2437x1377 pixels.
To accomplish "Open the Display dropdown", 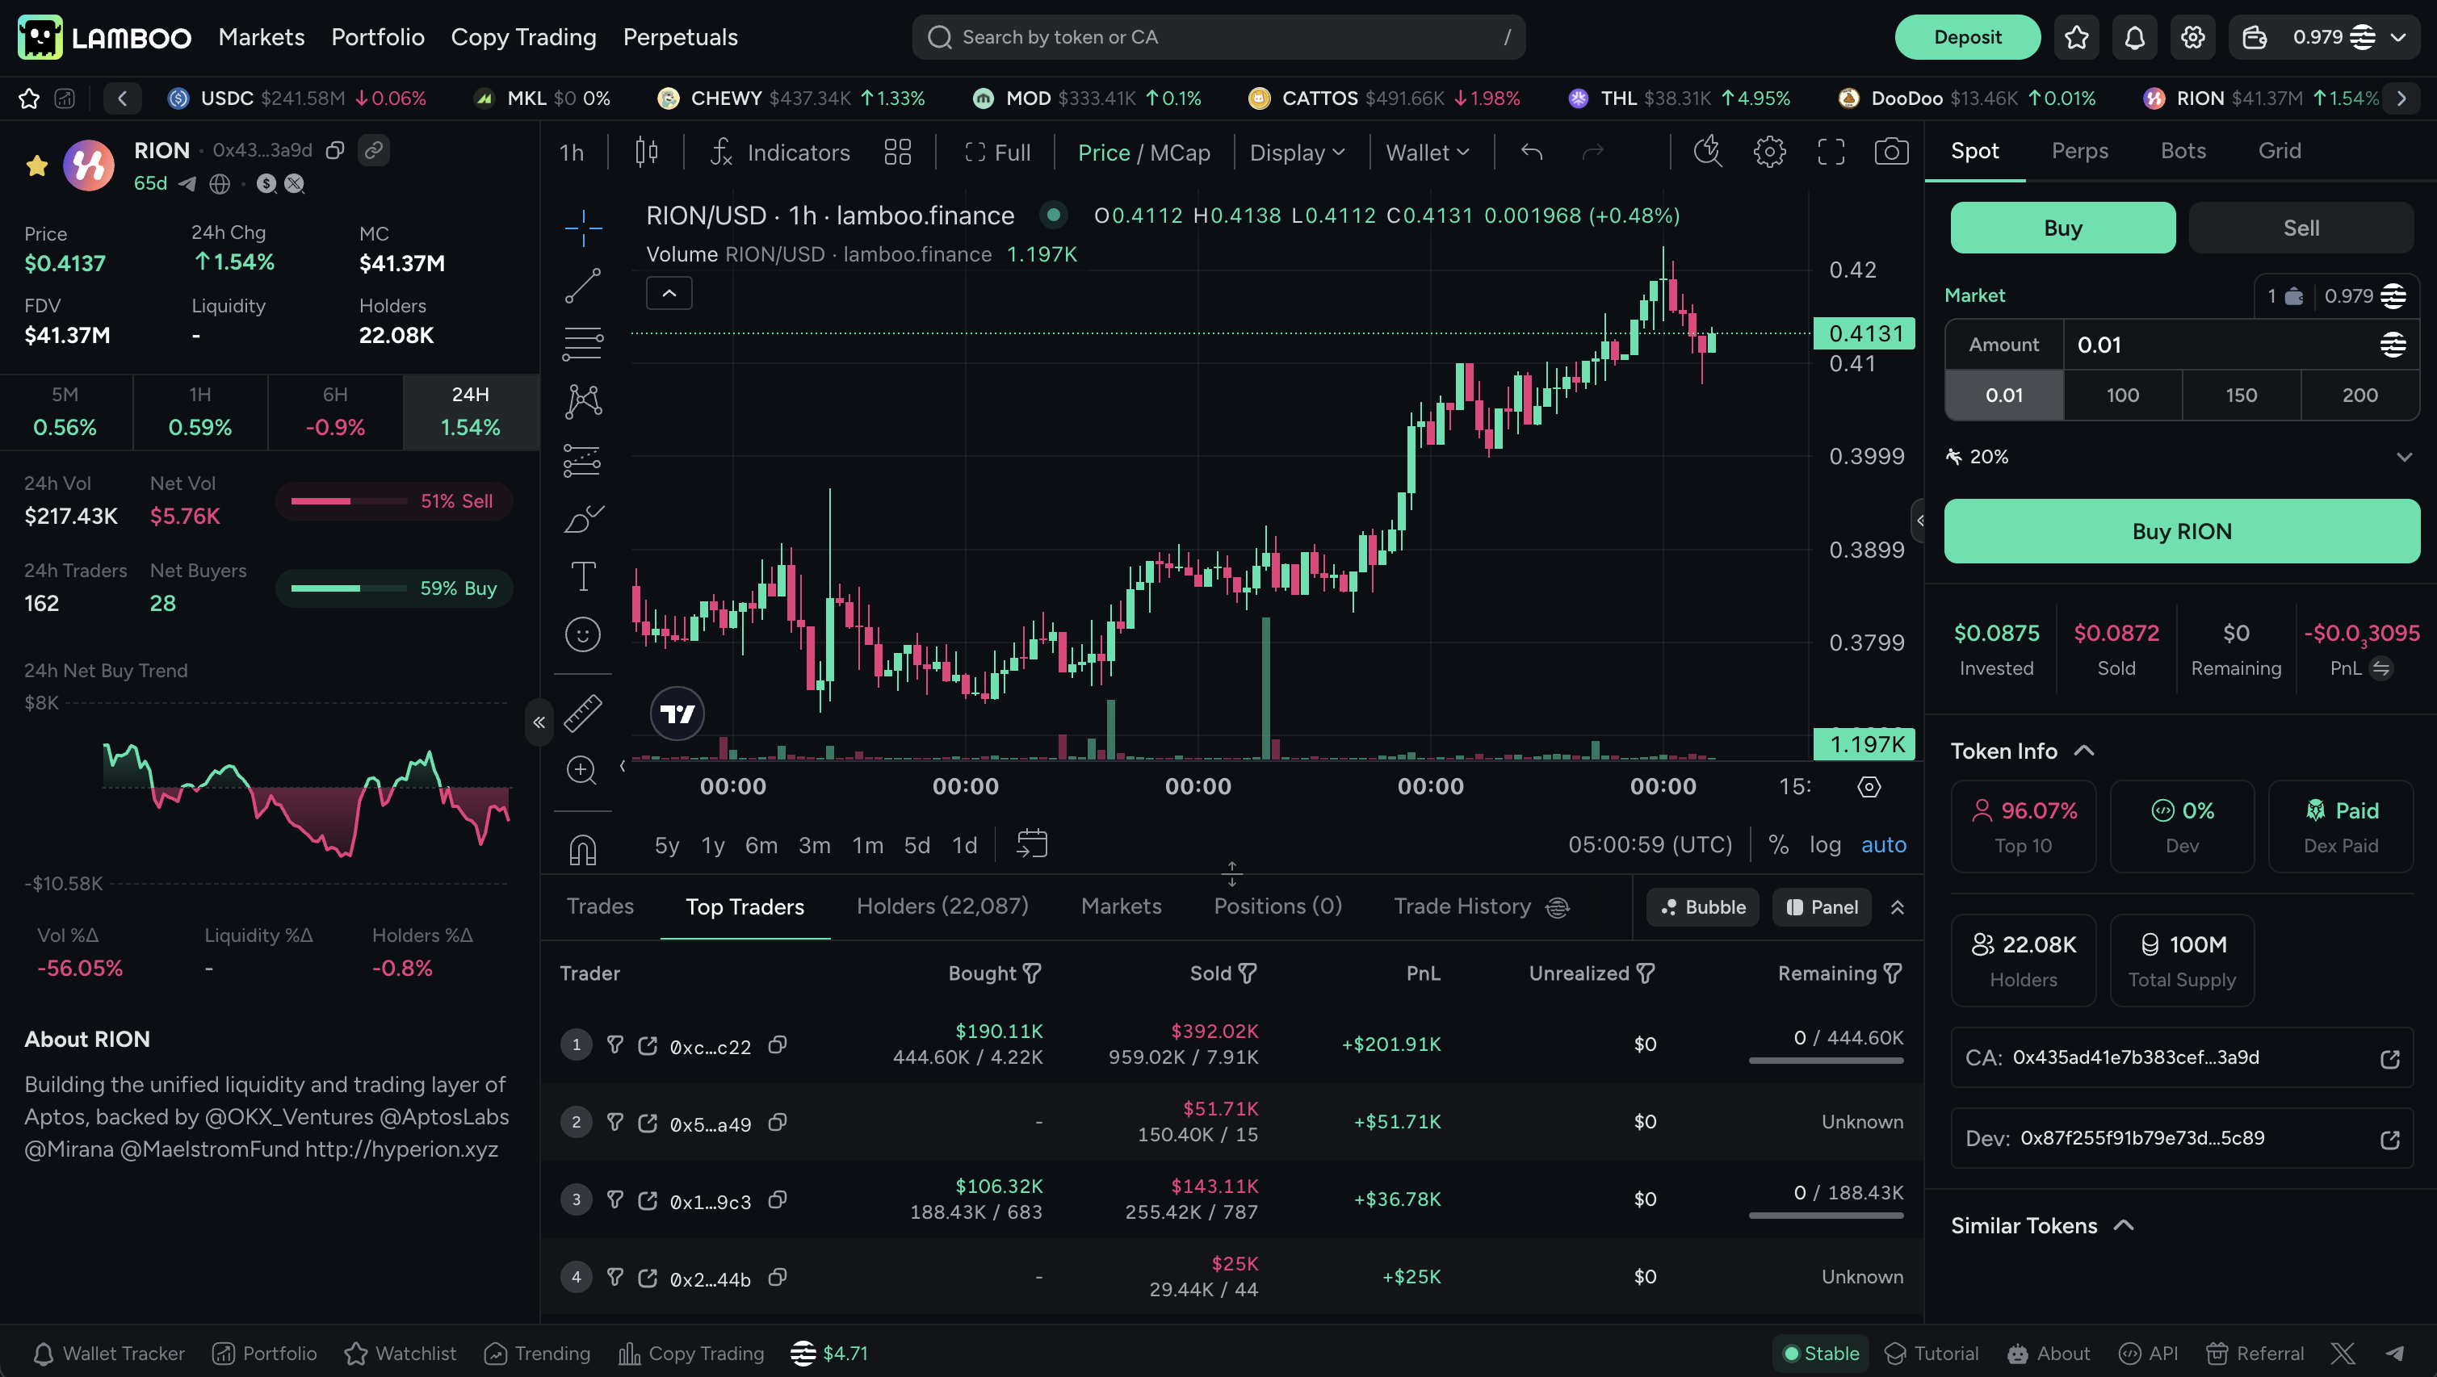I will [1297, 153].
